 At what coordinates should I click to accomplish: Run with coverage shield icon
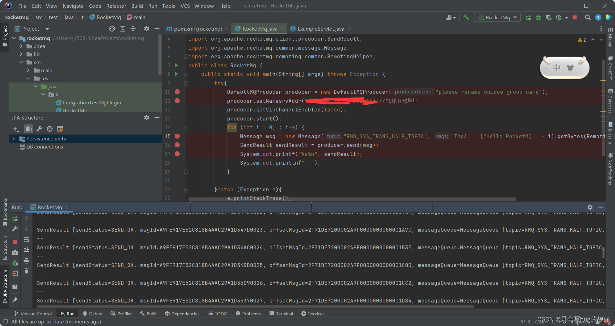click(x=549, y=17)
